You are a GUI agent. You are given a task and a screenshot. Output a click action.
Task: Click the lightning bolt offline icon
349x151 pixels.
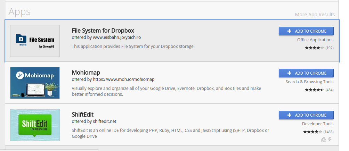click(330, 140)
